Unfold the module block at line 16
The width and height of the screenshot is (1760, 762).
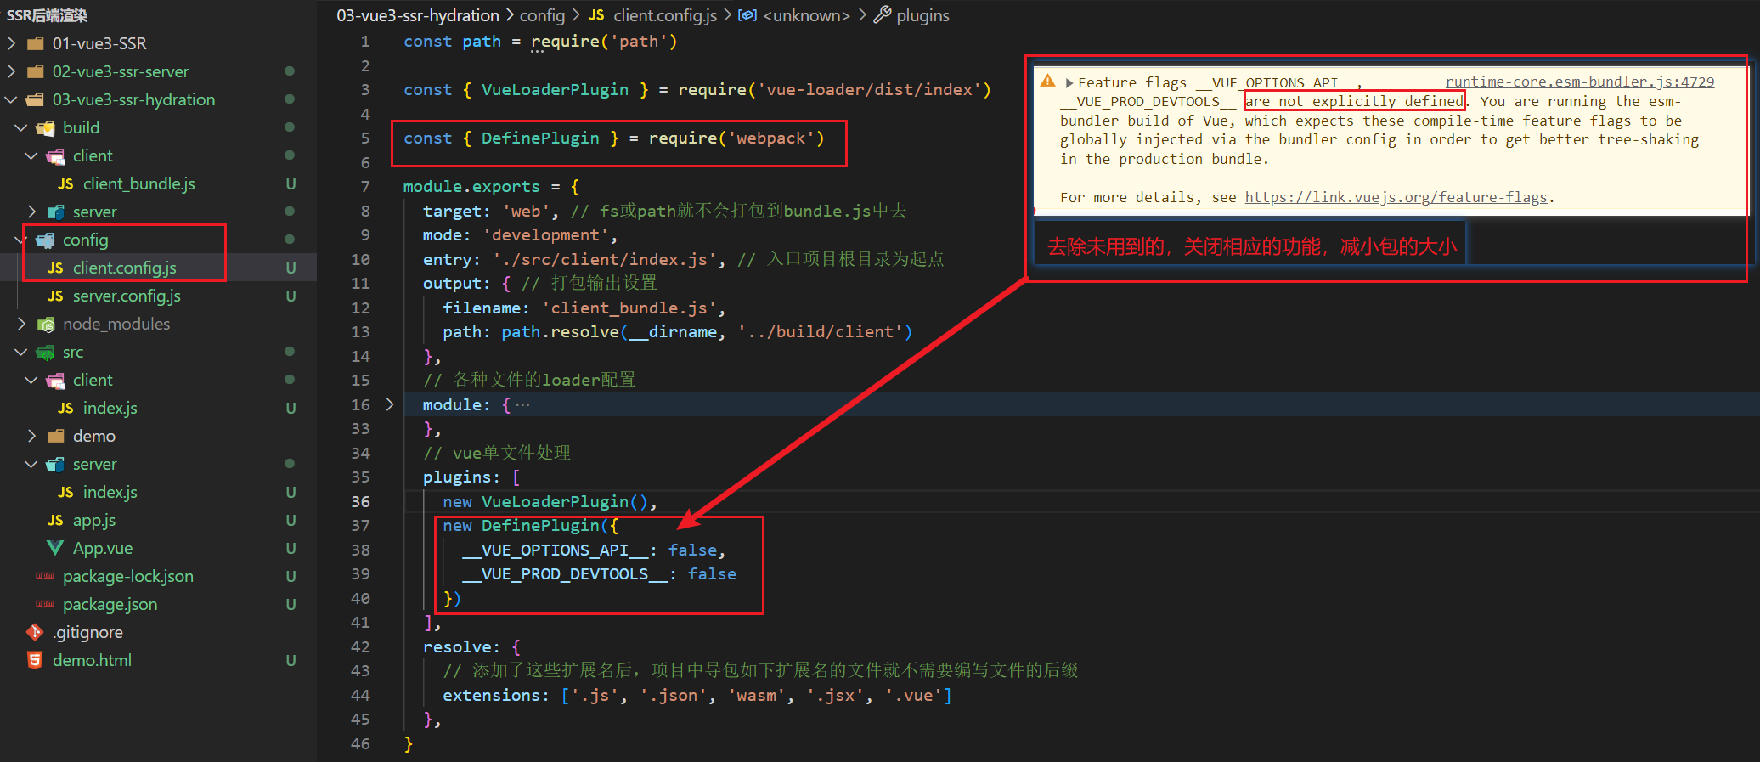click(x=390, y=404)
